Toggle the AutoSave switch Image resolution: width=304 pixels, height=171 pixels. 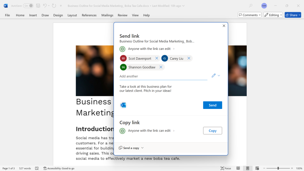pos(28,6)
